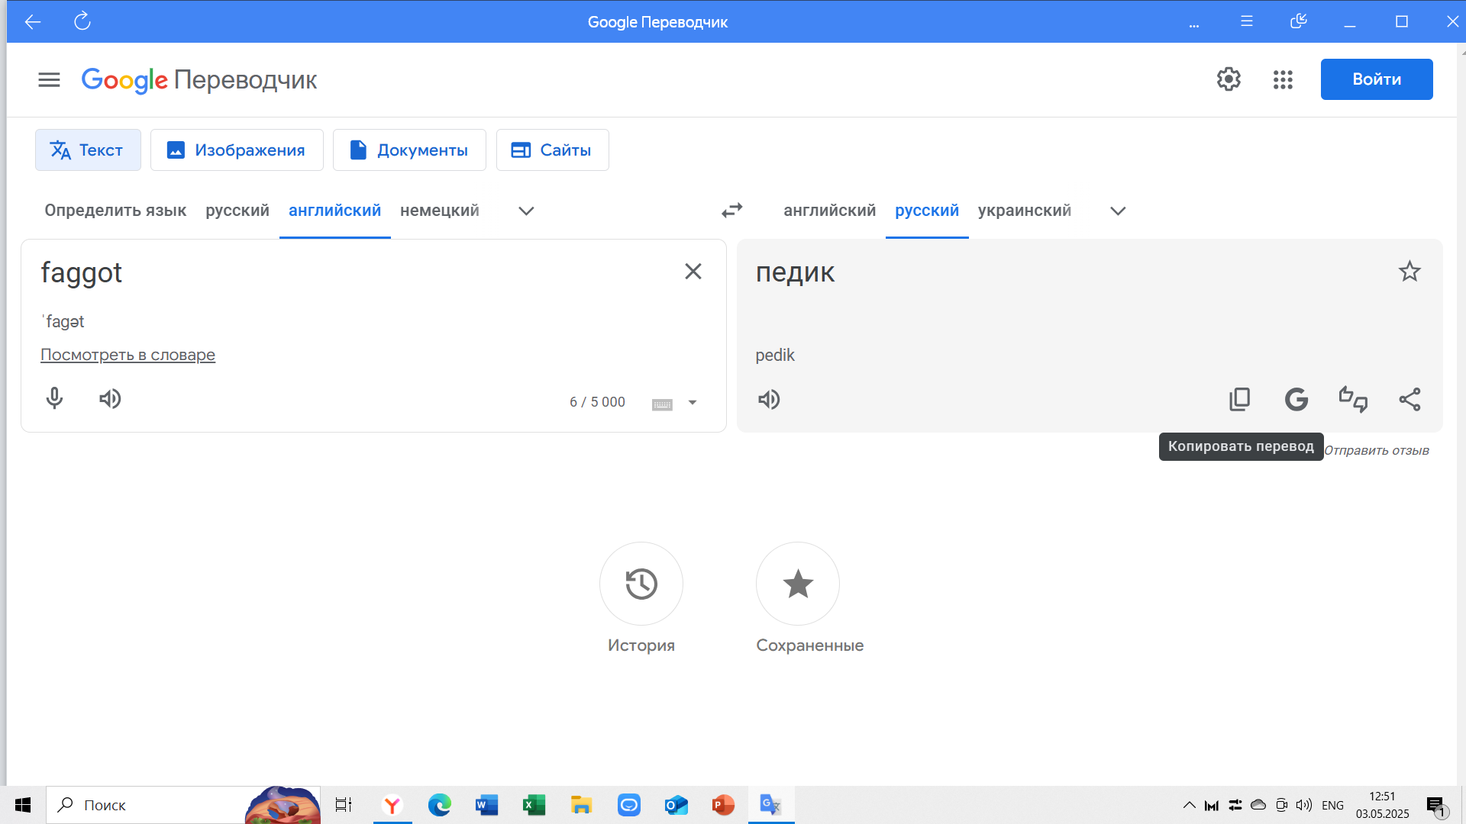This screenshot has height=824, width=1466.
Task: Open Word from the taskbar
Action: [486, 805]
